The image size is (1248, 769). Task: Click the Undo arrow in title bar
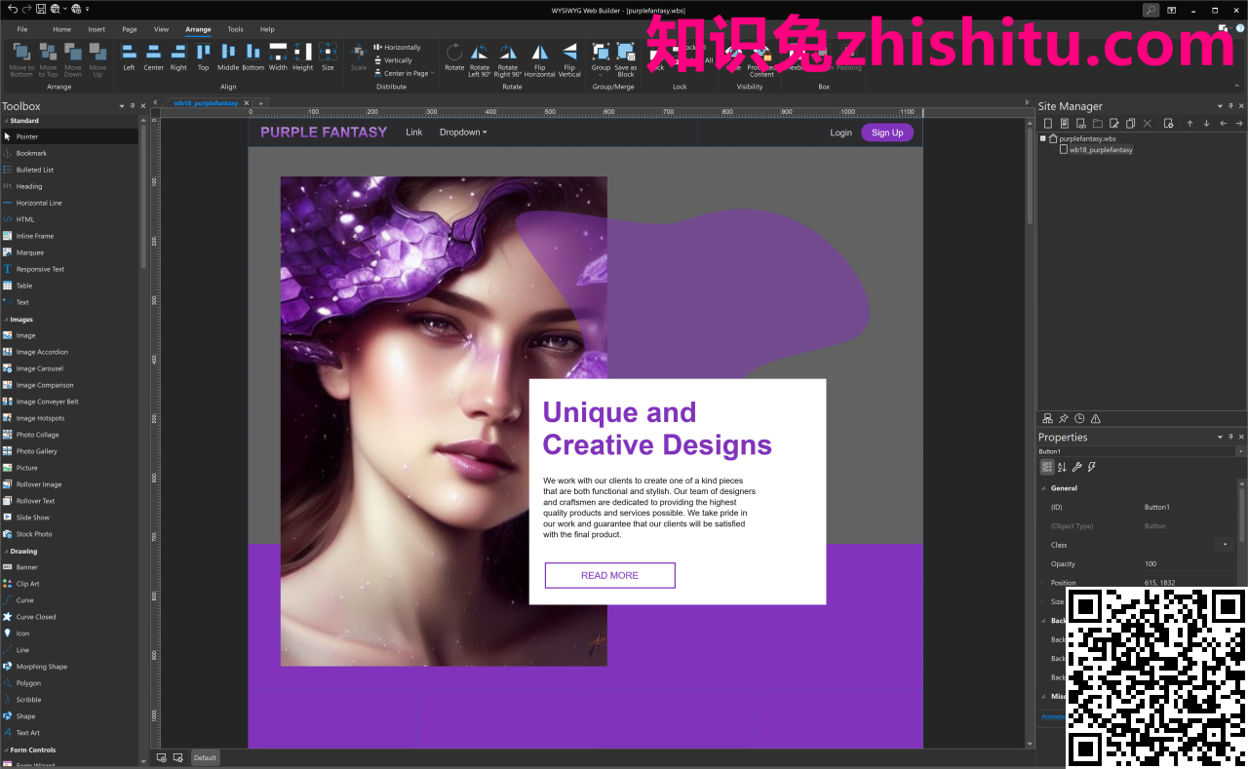(11, 9)
